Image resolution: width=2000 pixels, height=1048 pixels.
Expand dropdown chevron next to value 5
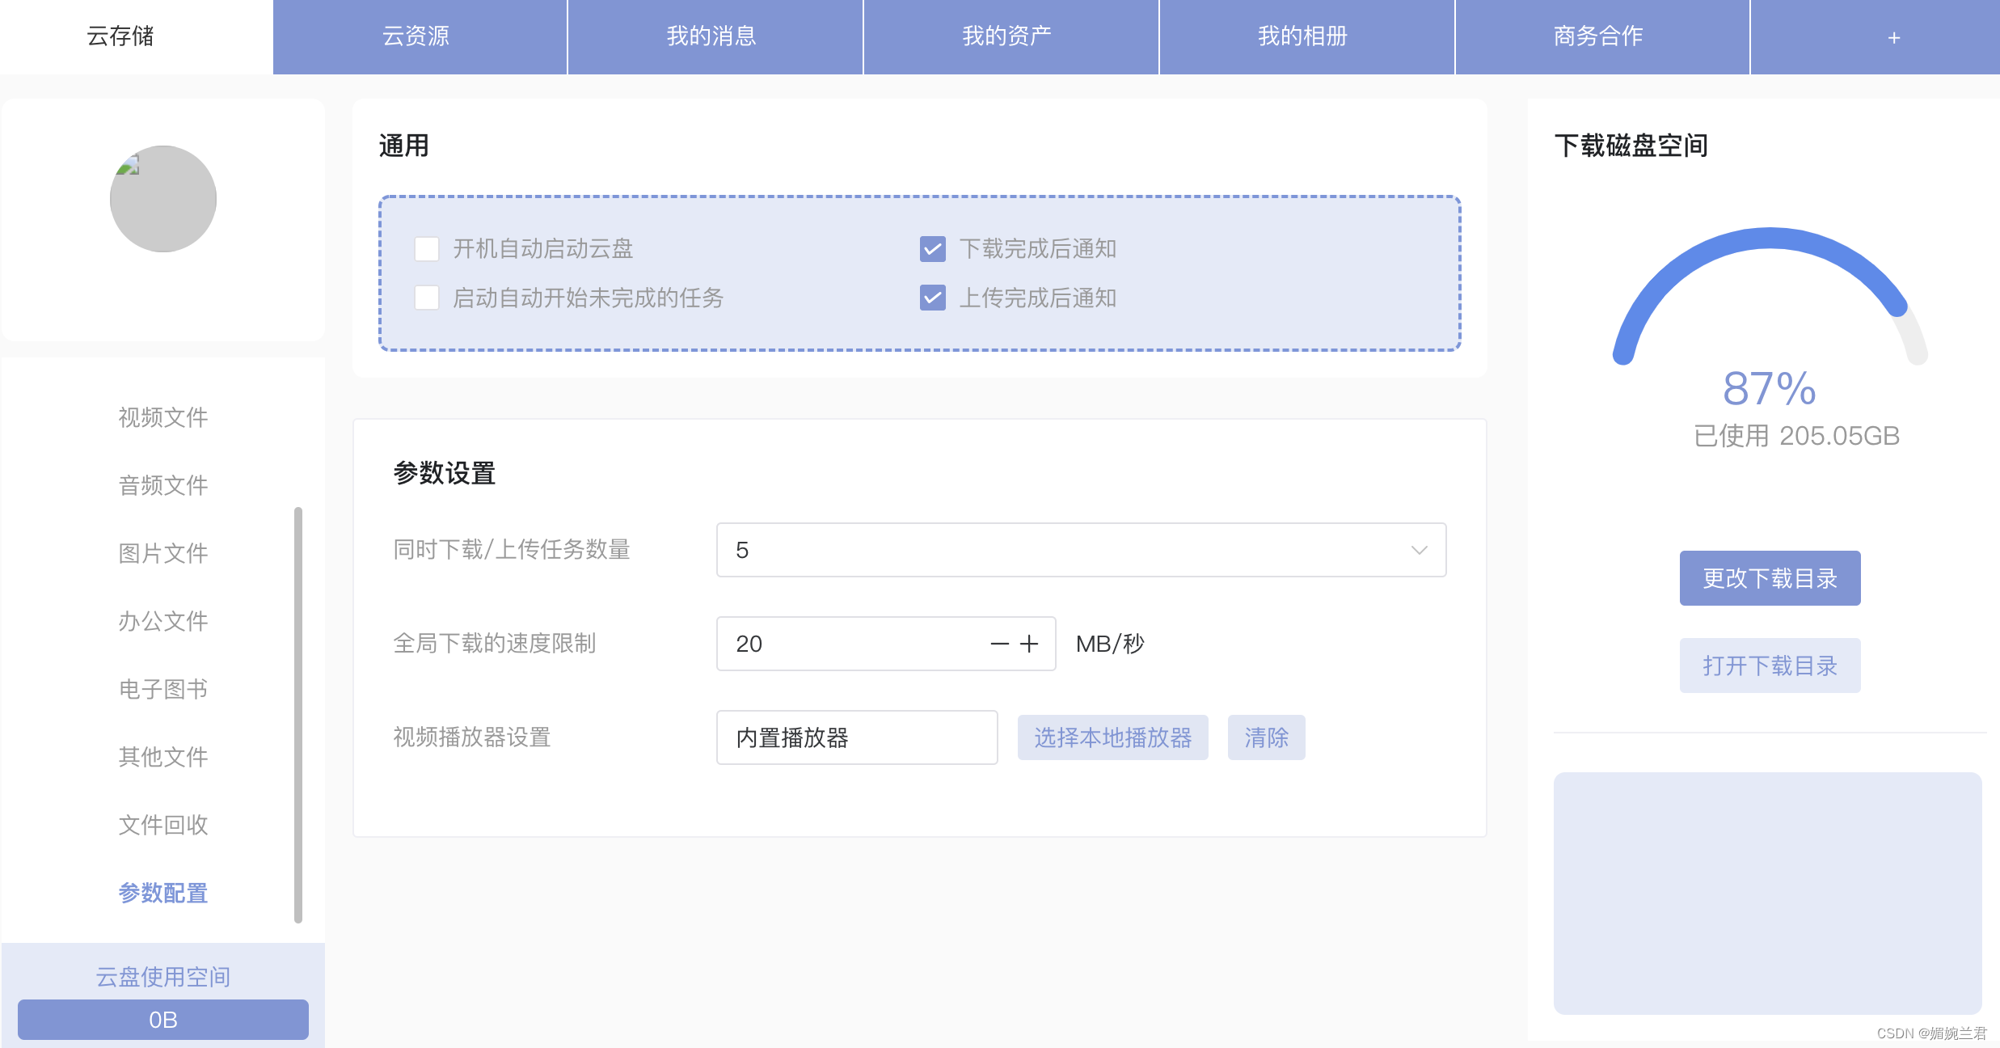(1419, 550)
